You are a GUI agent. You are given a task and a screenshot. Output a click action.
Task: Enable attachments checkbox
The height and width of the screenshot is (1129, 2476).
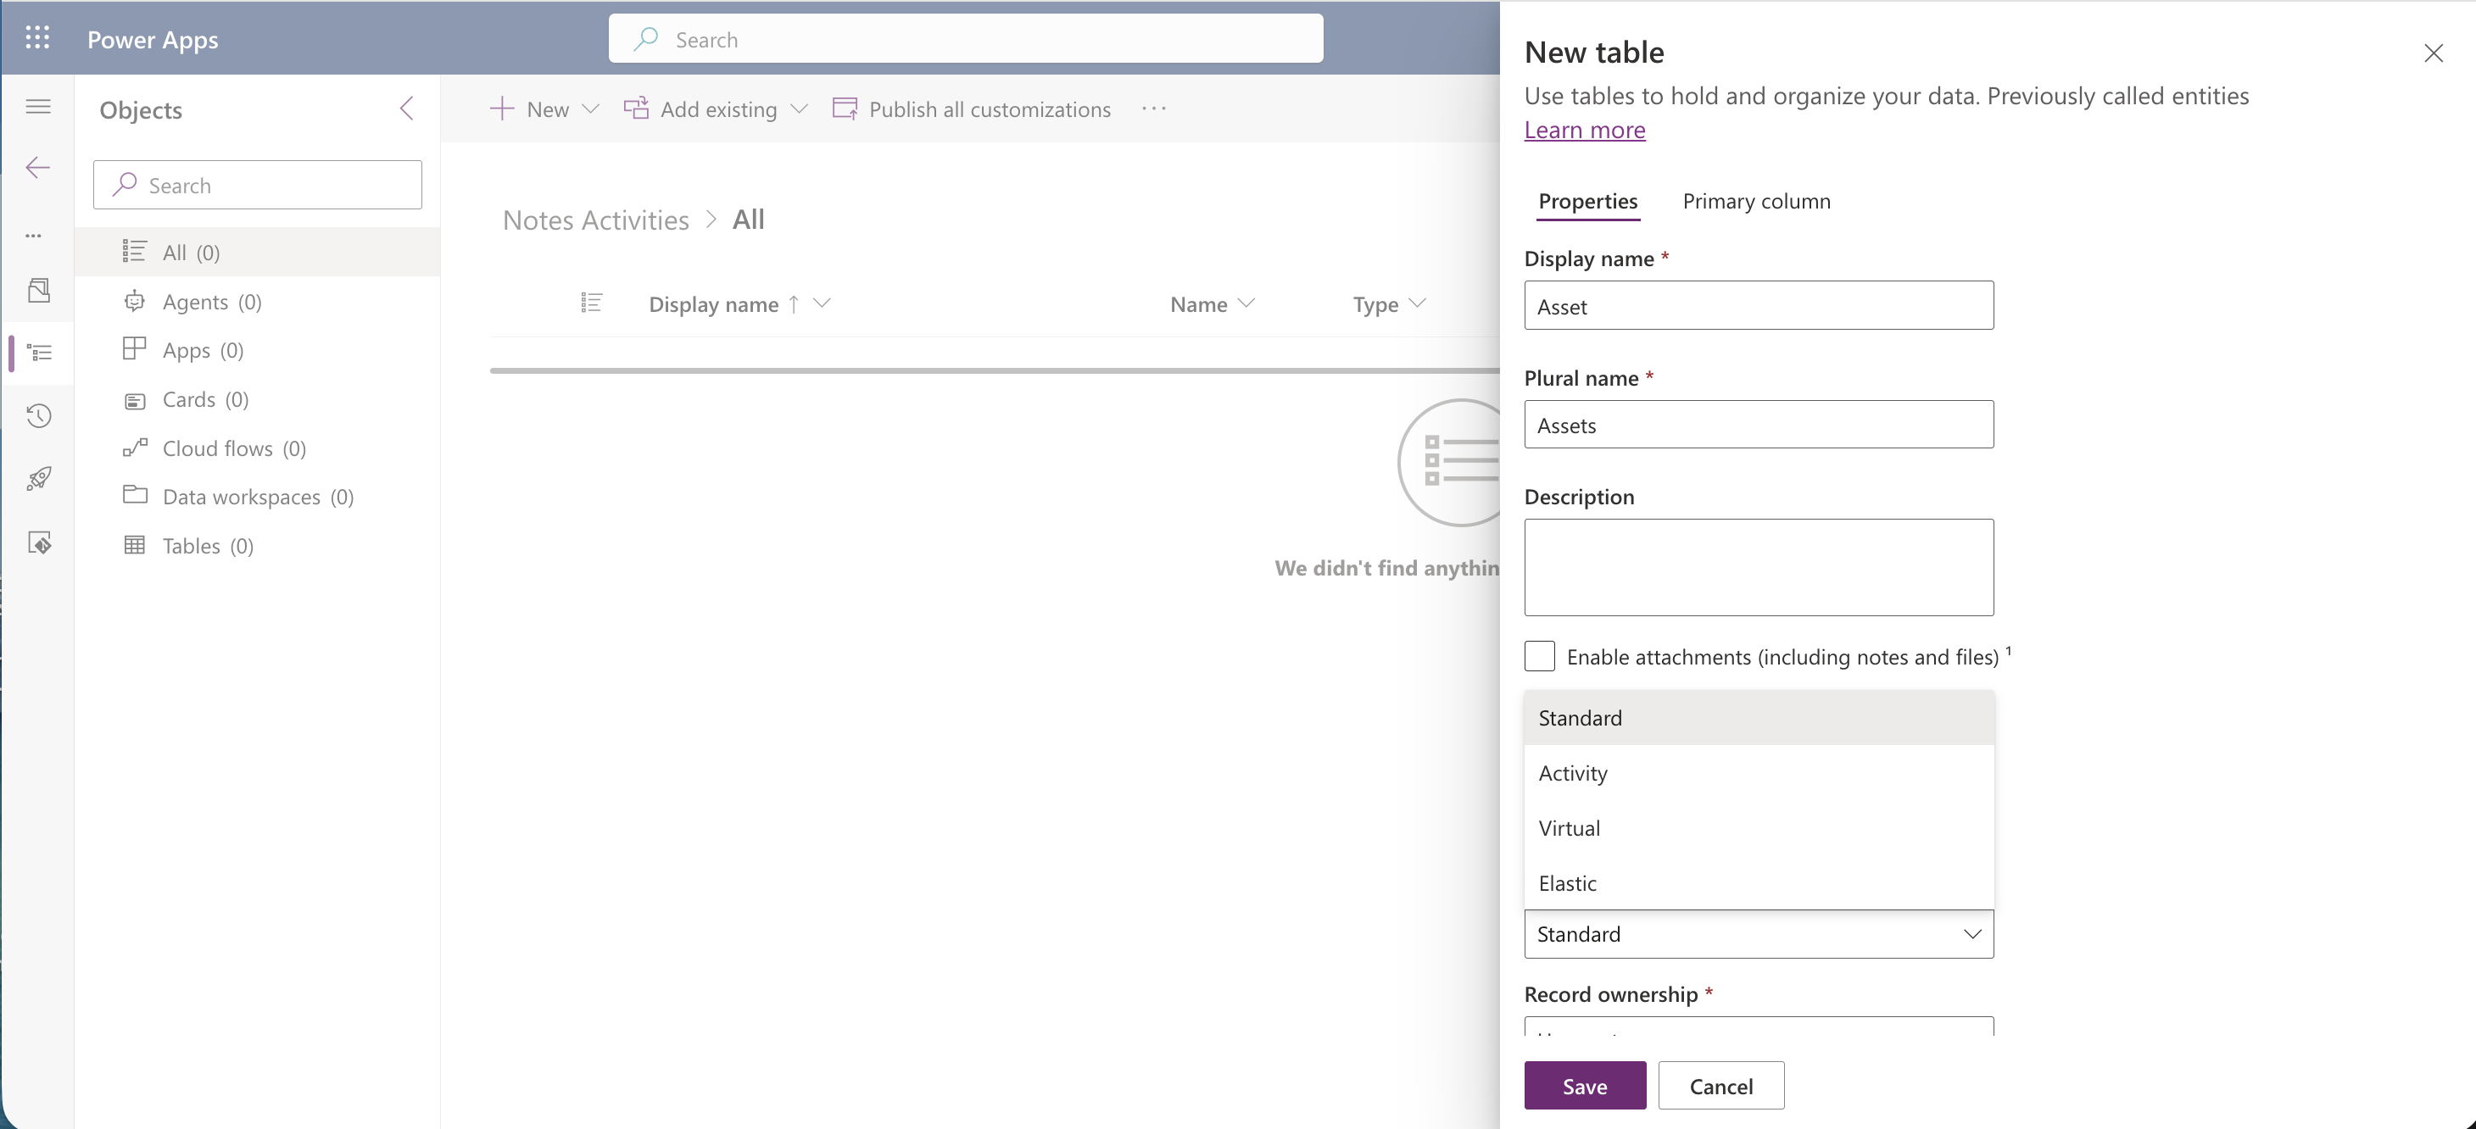pyautogui.click(x=1539, y=656)
